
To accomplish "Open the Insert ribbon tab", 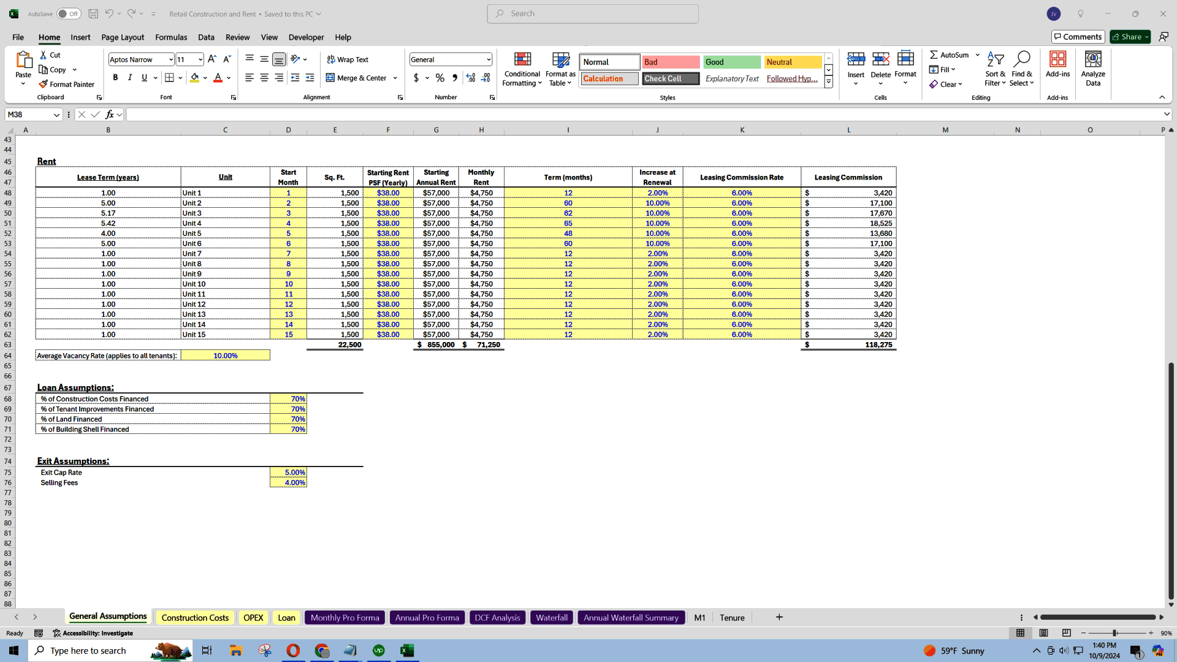I will [x=80, y=37].
